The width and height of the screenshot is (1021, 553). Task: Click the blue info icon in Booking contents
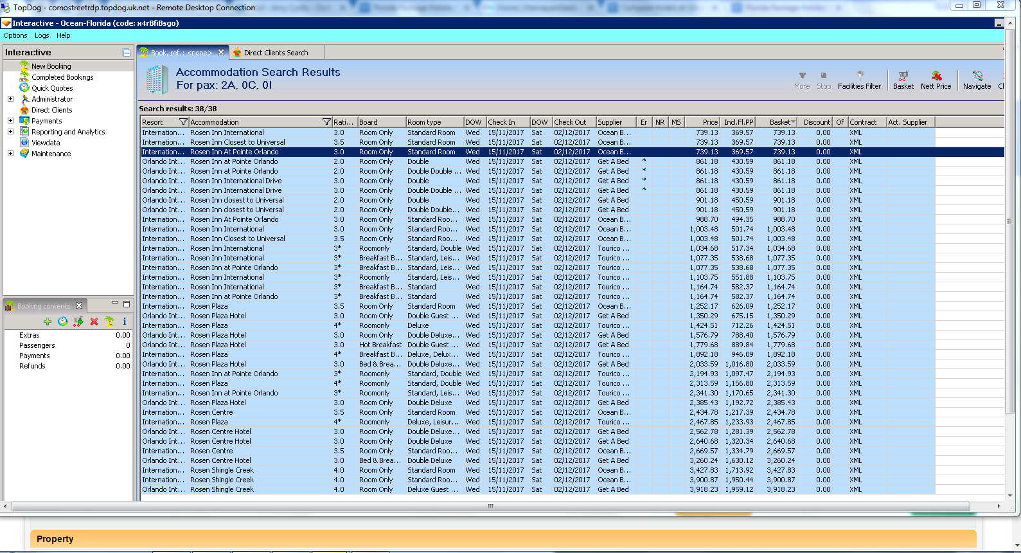pos(125,322)
